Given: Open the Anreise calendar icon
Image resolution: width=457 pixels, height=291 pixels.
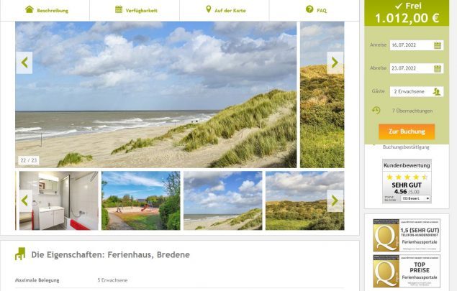Looking at the screenshot, I should click(x=438, y=45).
